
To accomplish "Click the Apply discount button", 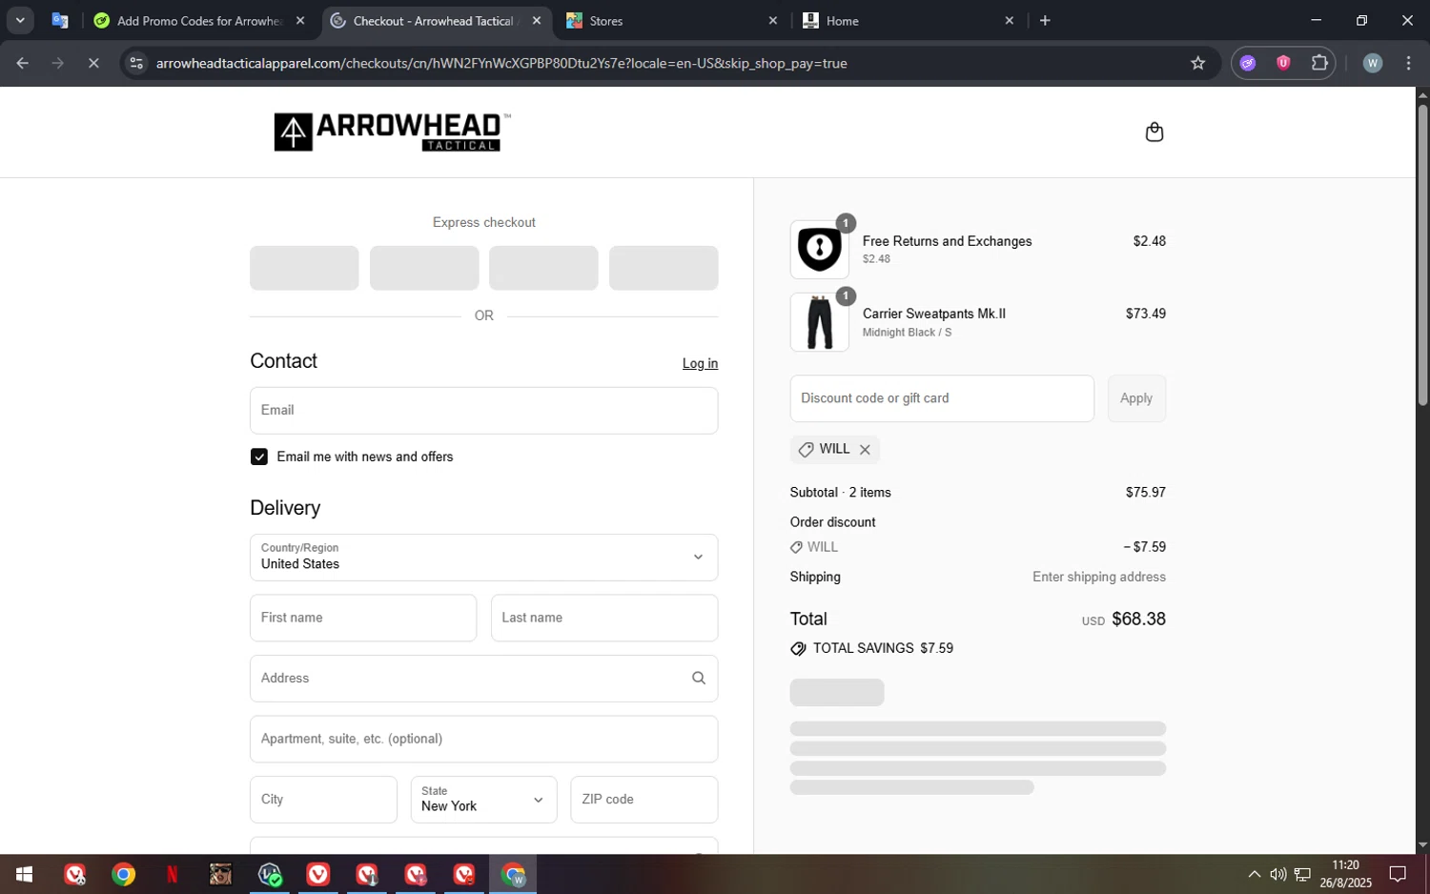I will [1136, 398].
